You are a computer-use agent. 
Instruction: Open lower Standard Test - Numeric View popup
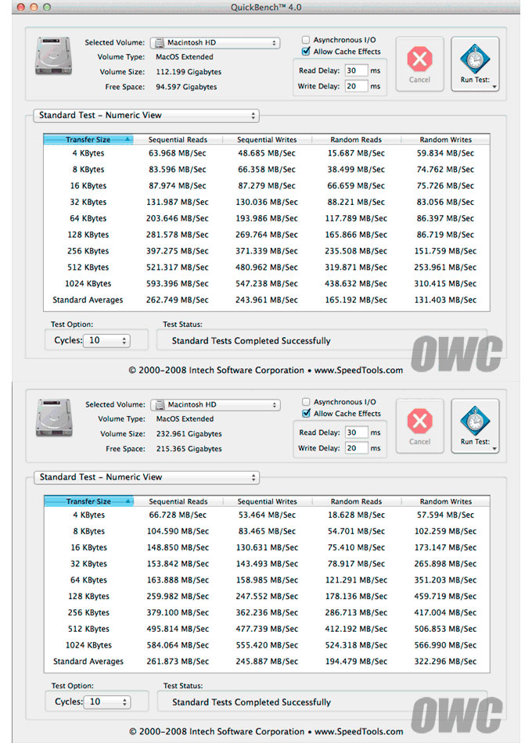[x=146, y=477]
